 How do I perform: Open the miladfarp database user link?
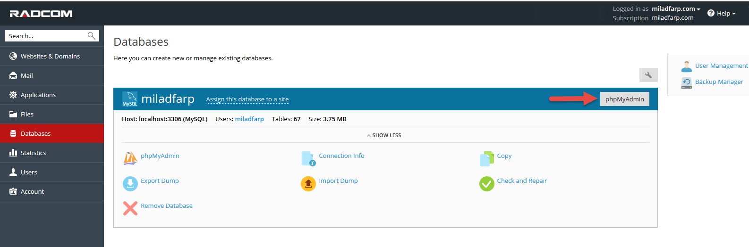[x=249, y=119]
